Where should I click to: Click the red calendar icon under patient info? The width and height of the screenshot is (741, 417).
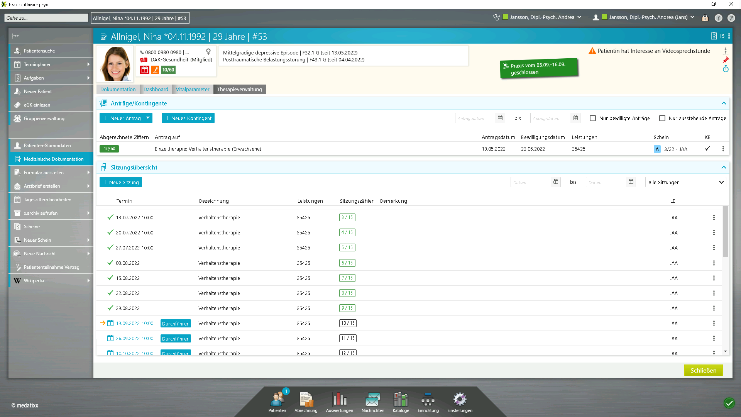click(144, 70)
